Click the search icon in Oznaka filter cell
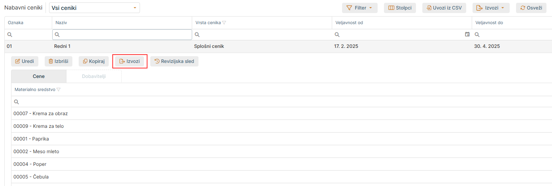The height and width of the screenshot is (186, 552). coord(10,35)
